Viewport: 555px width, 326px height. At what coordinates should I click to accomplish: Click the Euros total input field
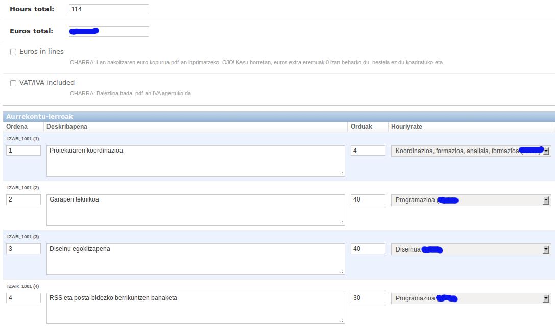click(x=108, y=31)
